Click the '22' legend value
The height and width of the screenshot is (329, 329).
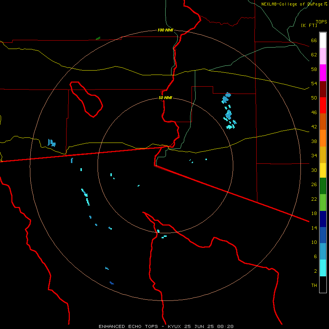pos(314,199)
